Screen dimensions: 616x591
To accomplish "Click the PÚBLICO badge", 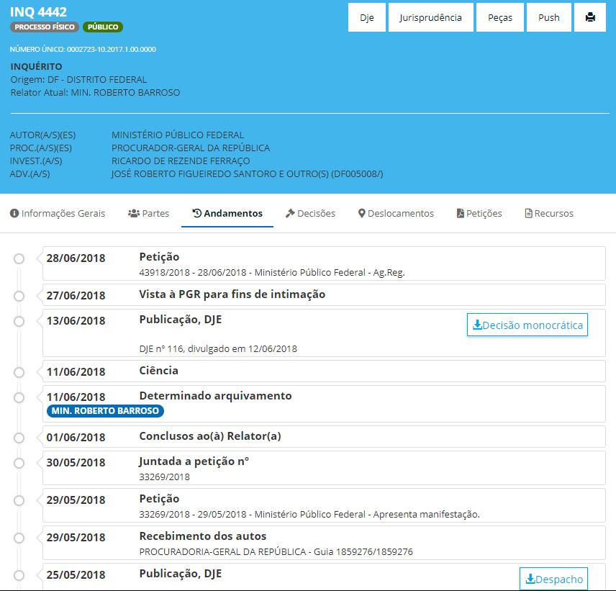I will [102, 27].
